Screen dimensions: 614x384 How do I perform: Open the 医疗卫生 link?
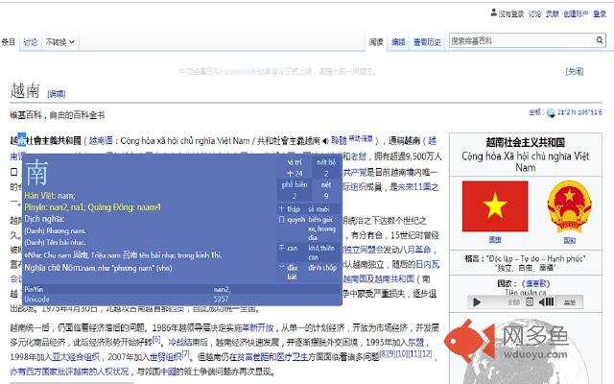click(292, 357)
